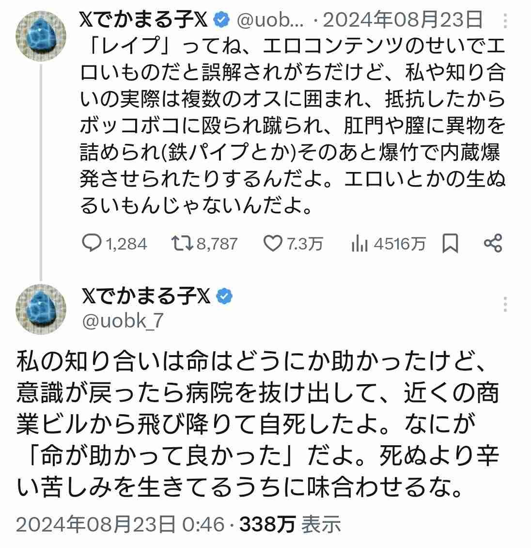Screen dimensions: 531x548
Task: Click the display name on first post
Action: 143,20
